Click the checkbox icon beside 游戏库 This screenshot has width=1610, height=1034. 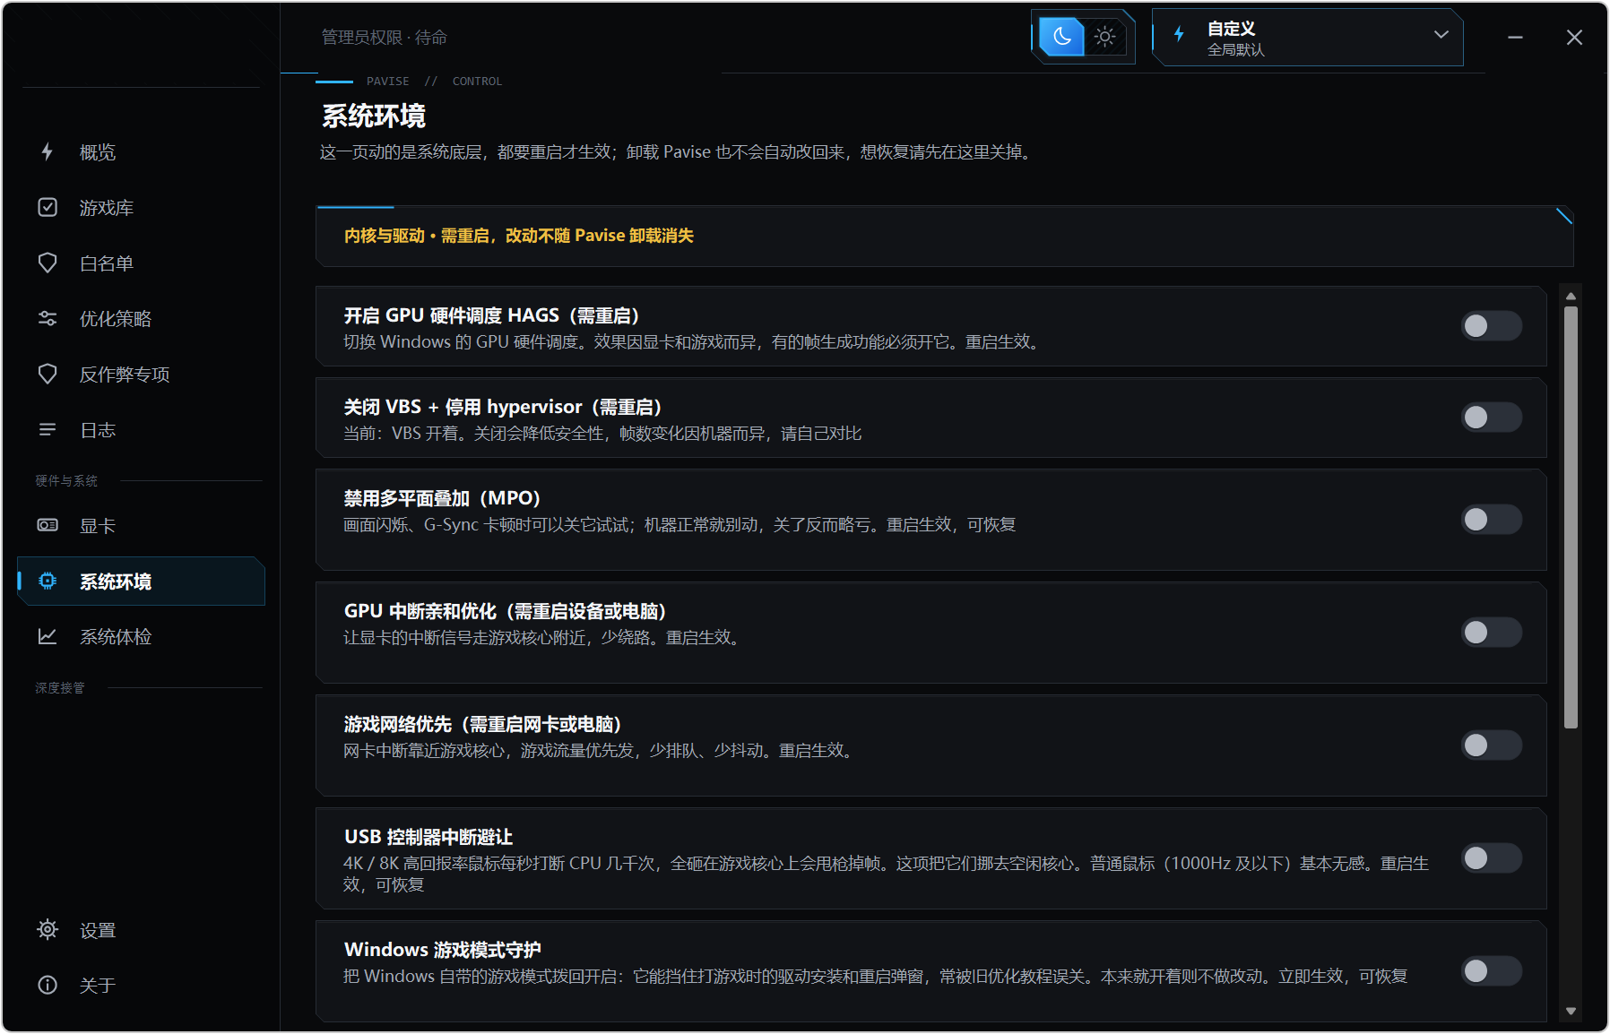pos(48,208)
